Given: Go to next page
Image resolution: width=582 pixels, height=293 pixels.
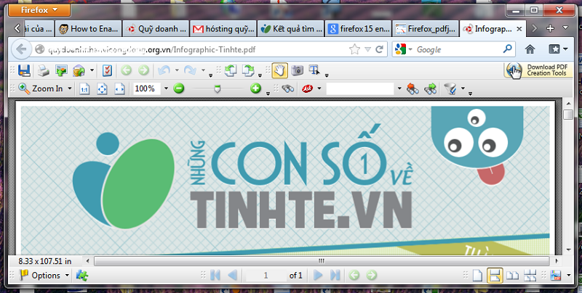Looking at the screenshot, I should coord(318,276).
